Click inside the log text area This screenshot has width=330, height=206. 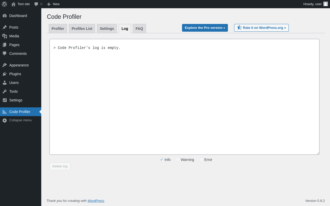(x=184, y=97)
